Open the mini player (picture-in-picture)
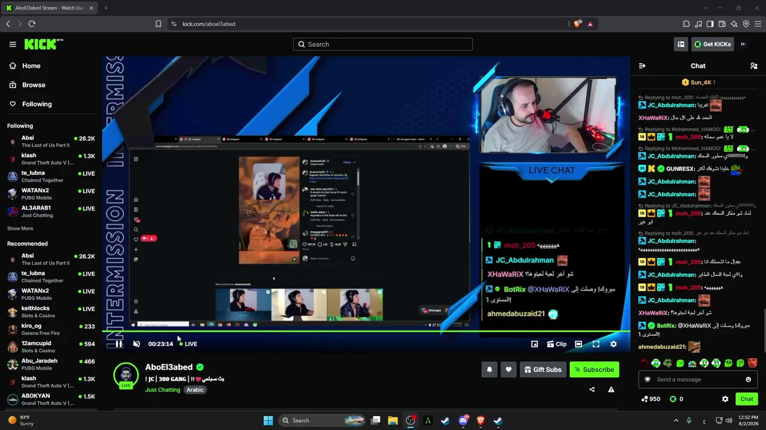The height and width of the screenshot is (430, 766). point(534,344)
